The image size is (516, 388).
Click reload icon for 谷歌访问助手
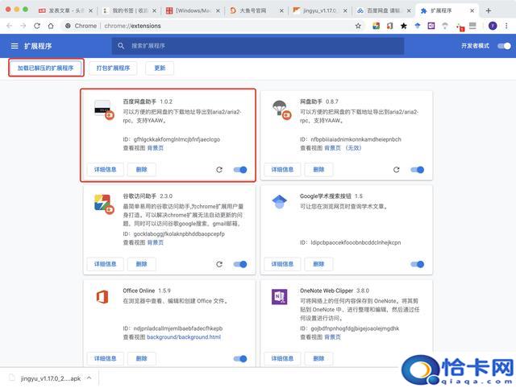pos(219,264)
